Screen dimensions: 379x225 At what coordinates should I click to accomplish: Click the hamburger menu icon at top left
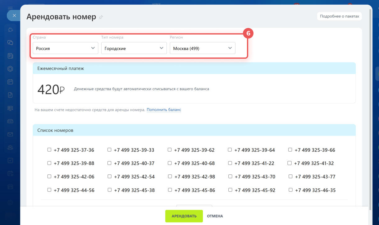point(10,8)
